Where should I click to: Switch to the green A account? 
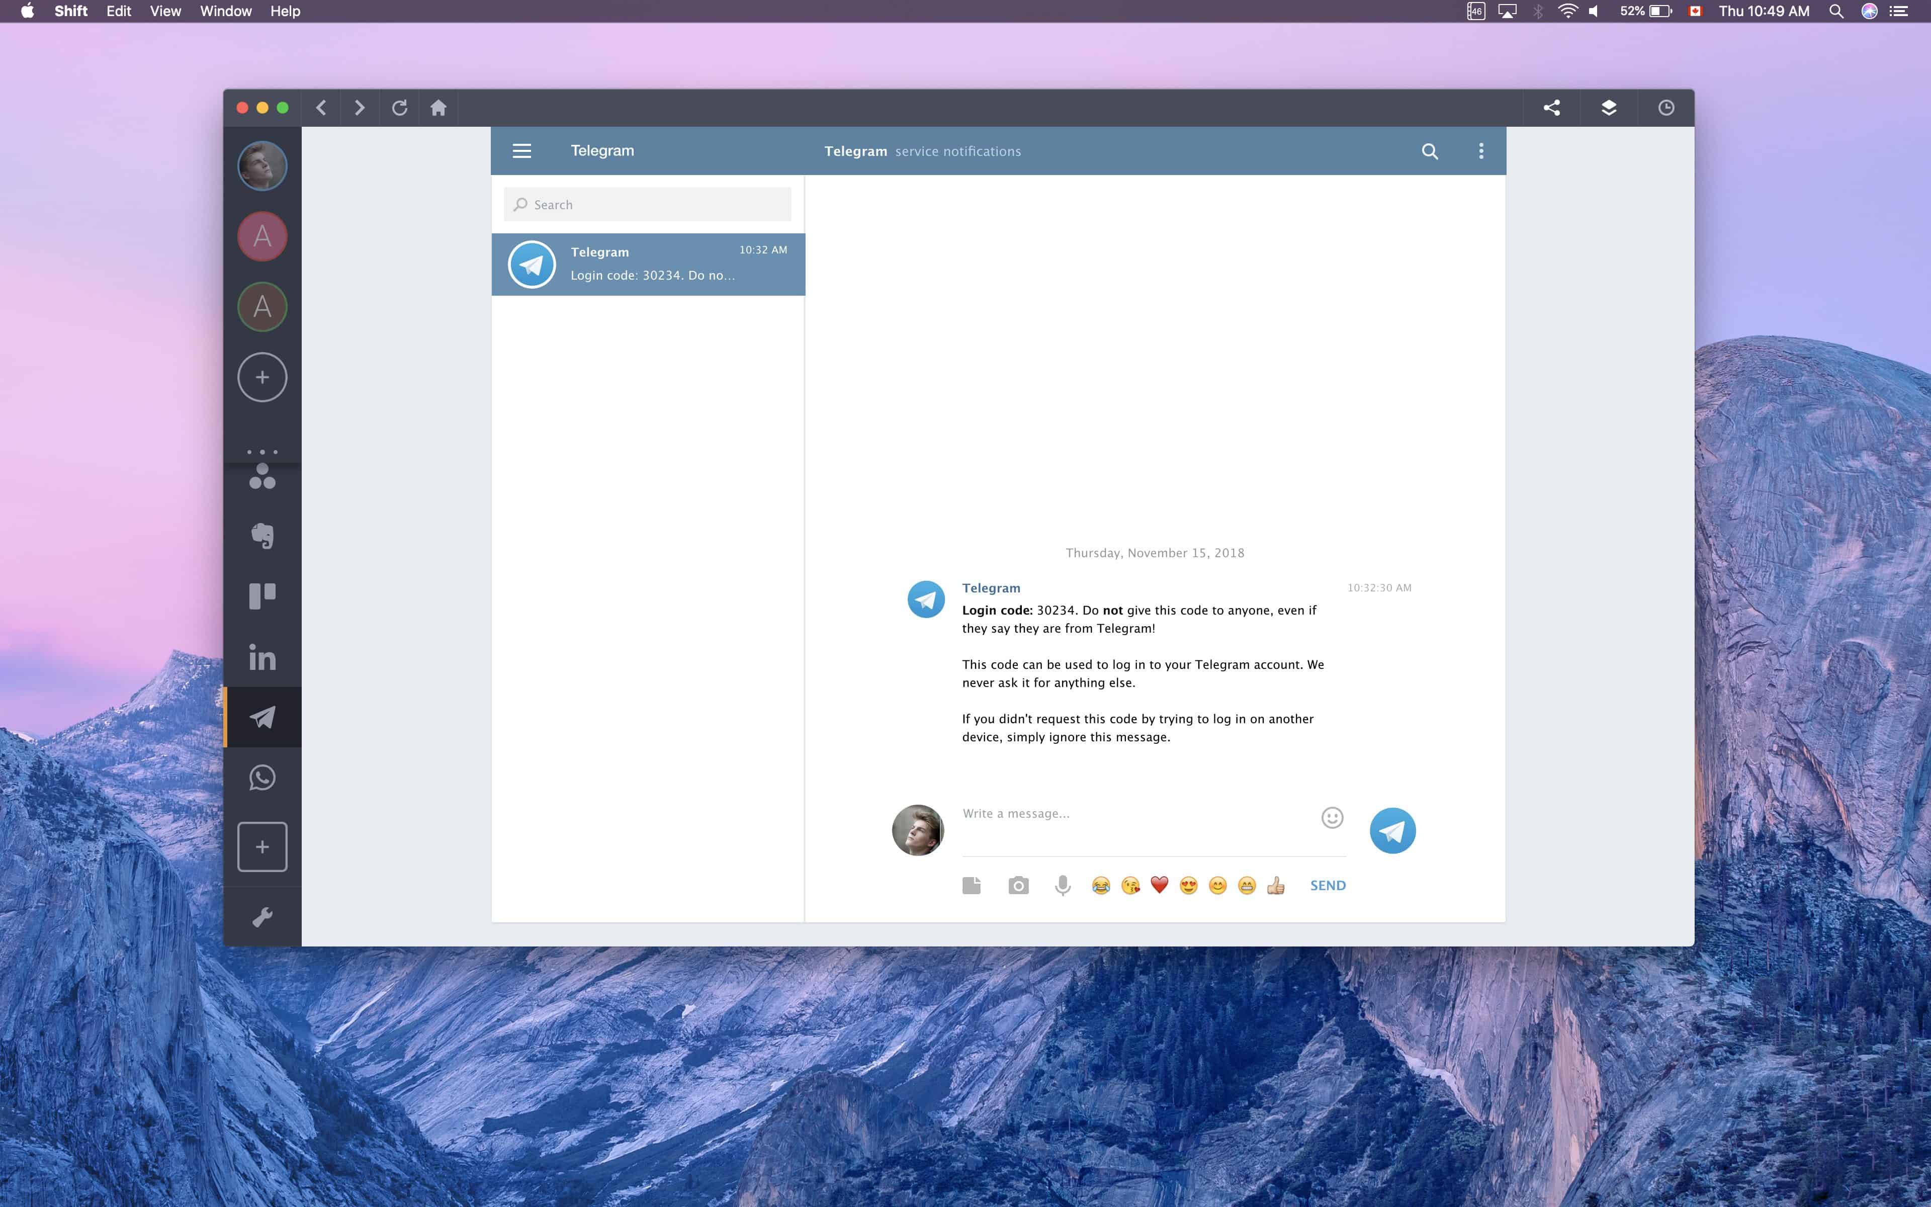click(x=262, y=307)
